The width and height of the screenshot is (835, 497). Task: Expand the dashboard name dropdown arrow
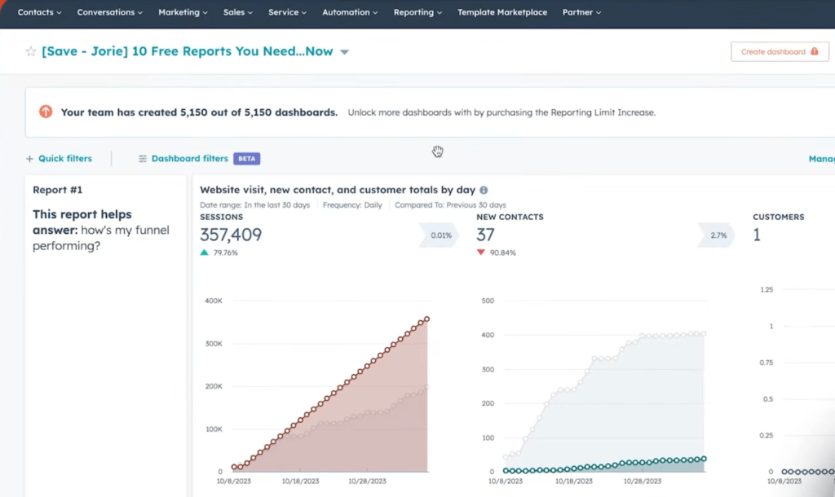tap(345, 51)
